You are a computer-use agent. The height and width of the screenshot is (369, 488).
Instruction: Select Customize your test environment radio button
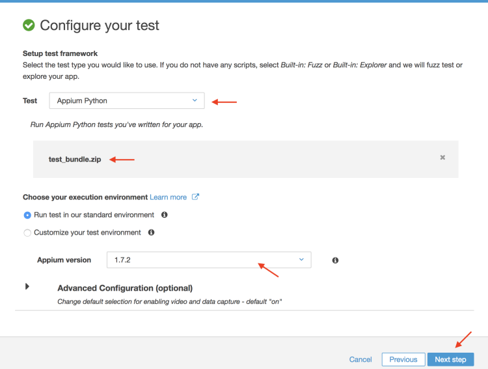27,233
